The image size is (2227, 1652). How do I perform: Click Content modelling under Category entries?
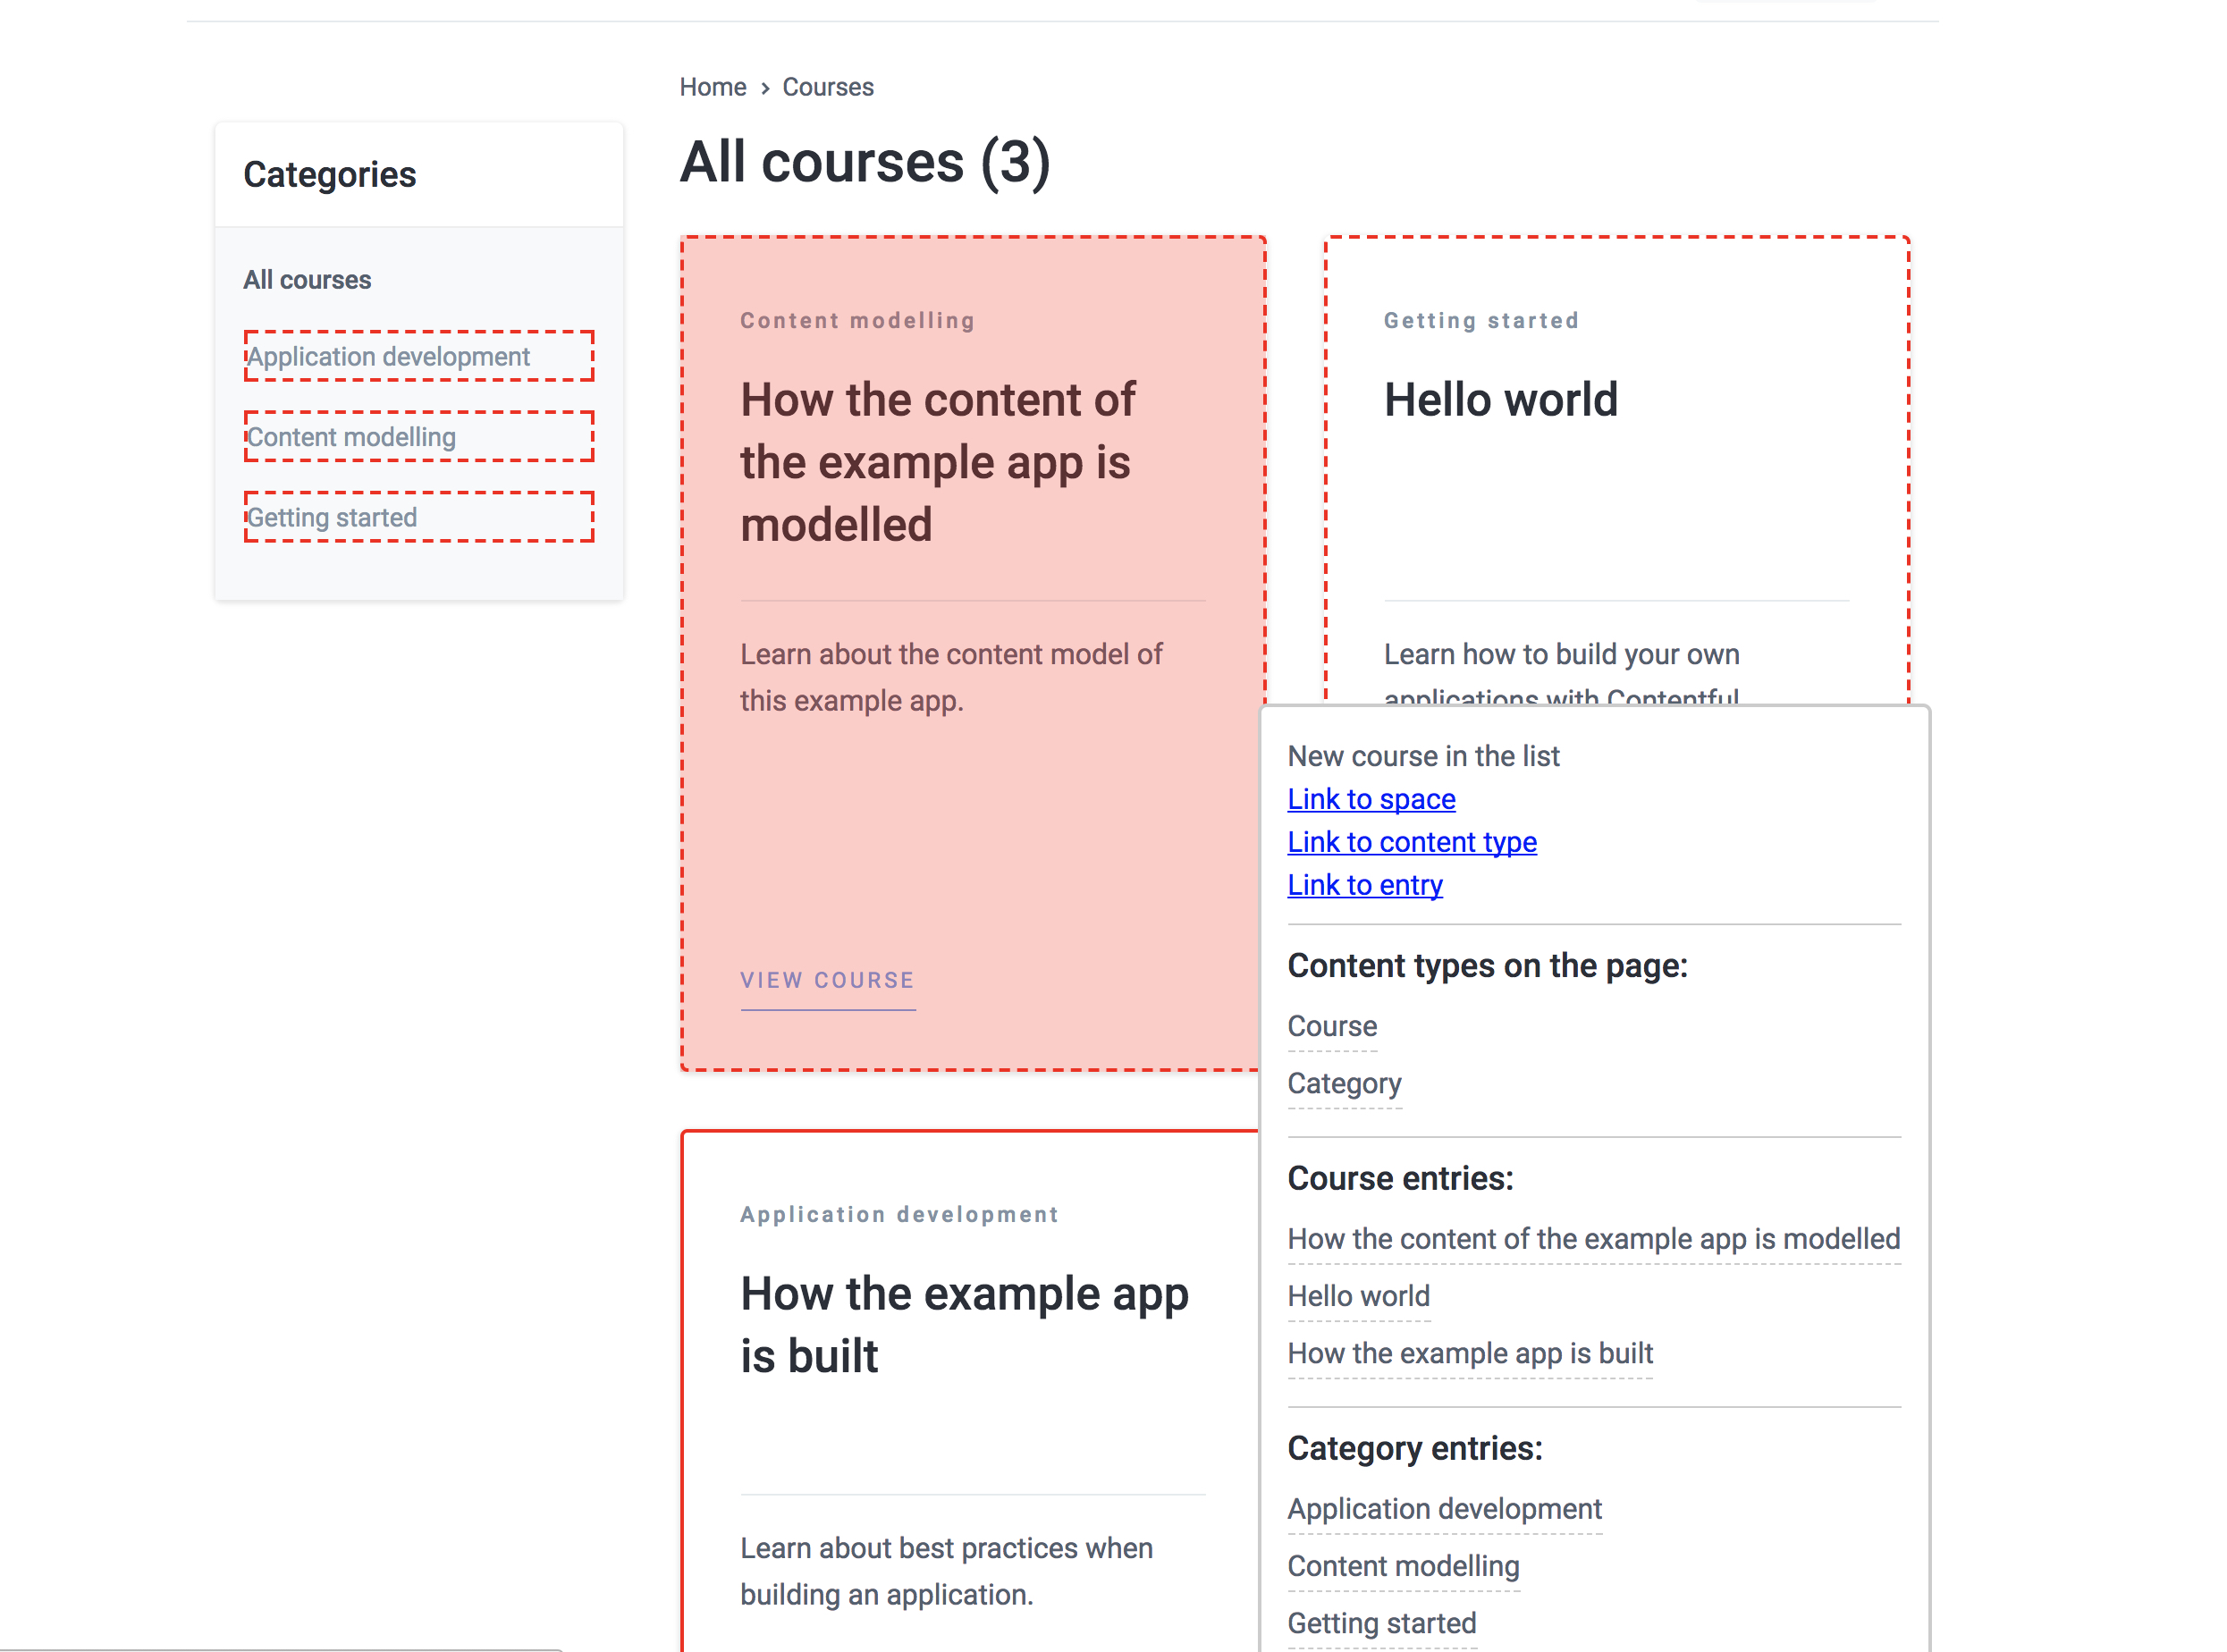point(1403,1566)
